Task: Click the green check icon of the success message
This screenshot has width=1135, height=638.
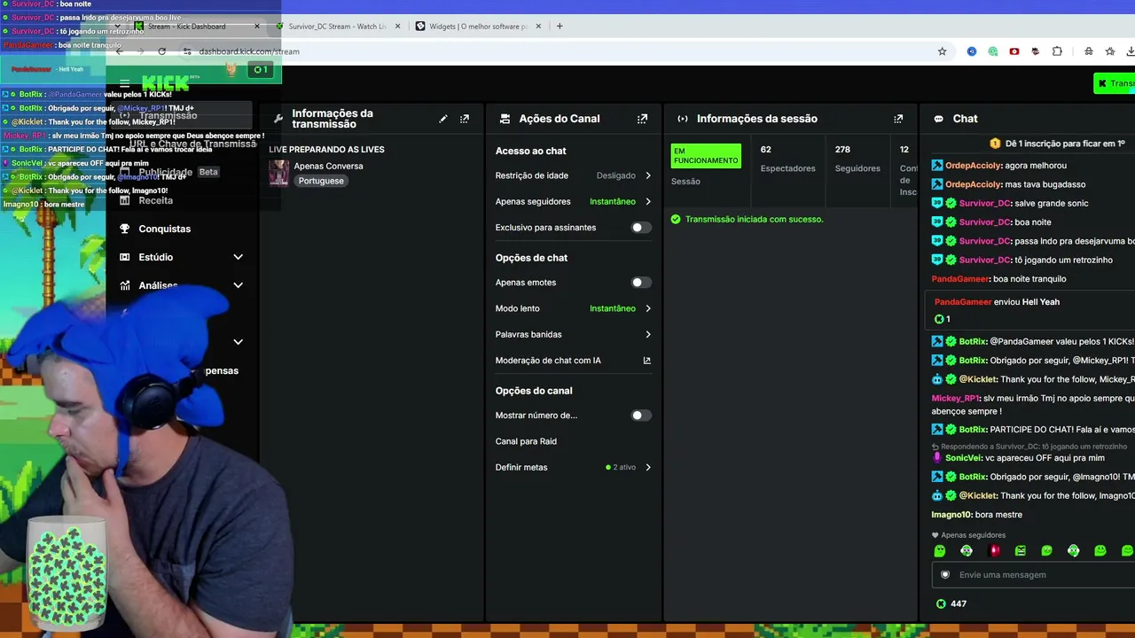Action: [x=676, y=219]
